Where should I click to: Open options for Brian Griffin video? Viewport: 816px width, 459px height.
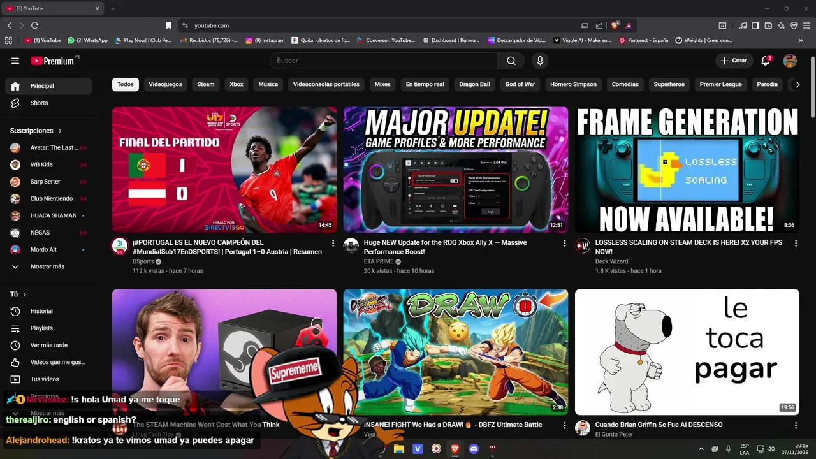pos(796,425)
